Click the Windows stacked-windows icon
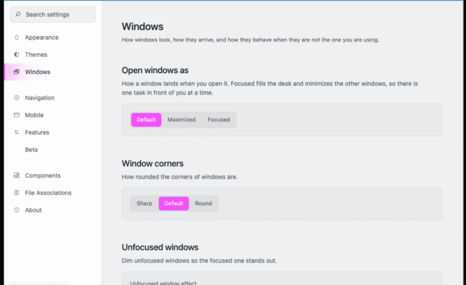The width and height of the screenshot is (466, 285). tap(17, 72)
